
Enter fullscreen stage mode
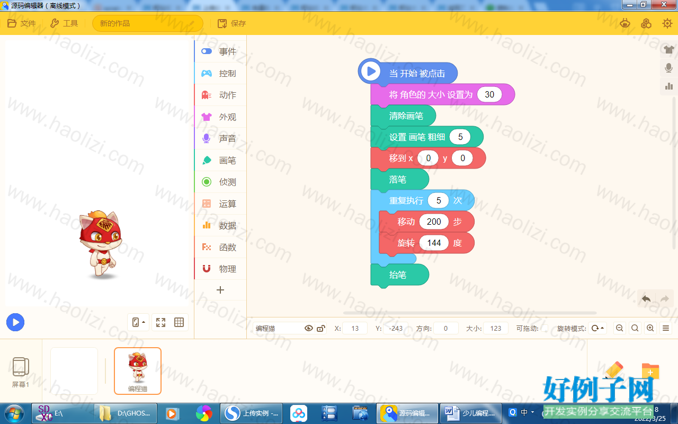160,322
